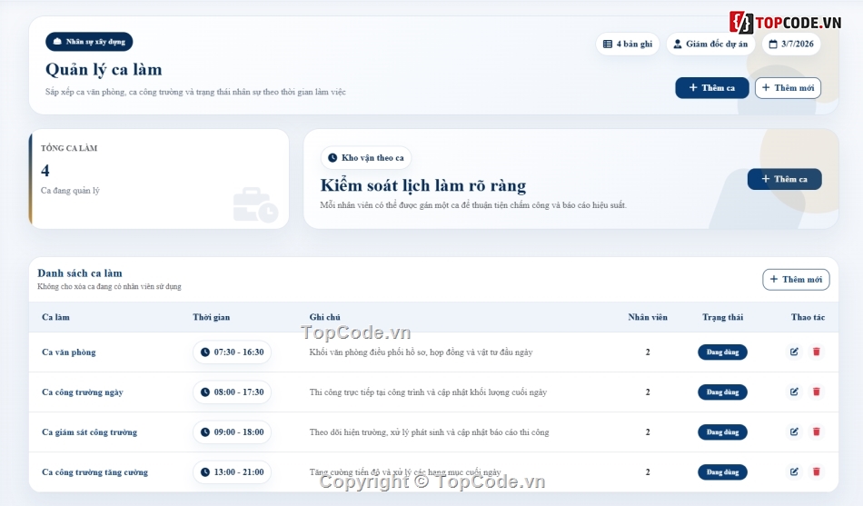Click the clock icon beside 07:30 - 16:30

[x=204, y=352]
